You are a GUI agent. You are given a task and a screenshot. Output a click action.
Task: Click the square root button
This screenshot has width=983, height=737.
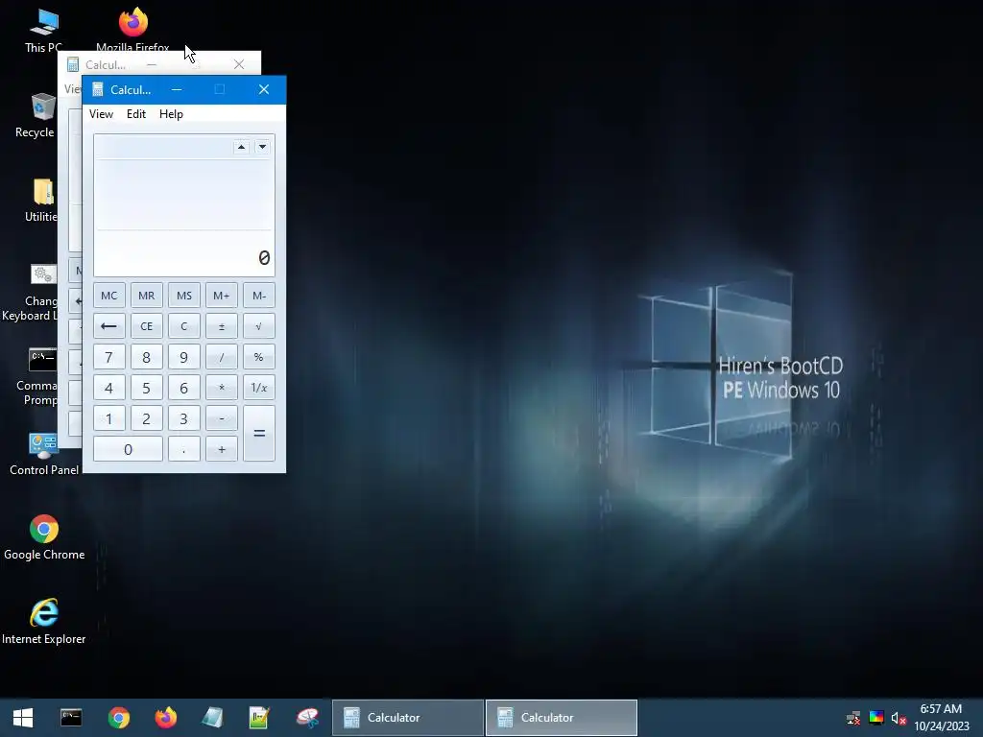click(x=259, y=326)
